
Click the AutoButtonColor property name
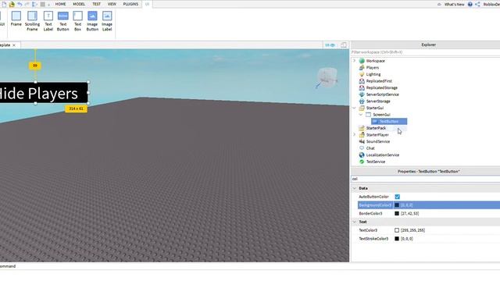[x=373, y=197]
